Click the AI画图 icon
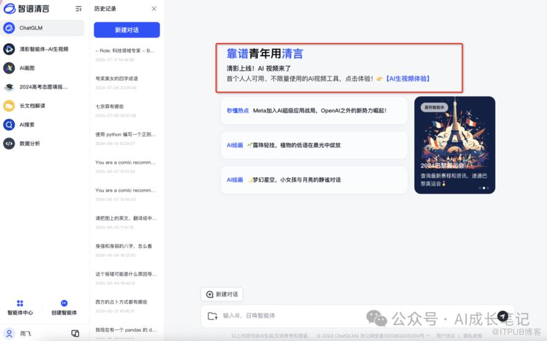 pos(9,68)
